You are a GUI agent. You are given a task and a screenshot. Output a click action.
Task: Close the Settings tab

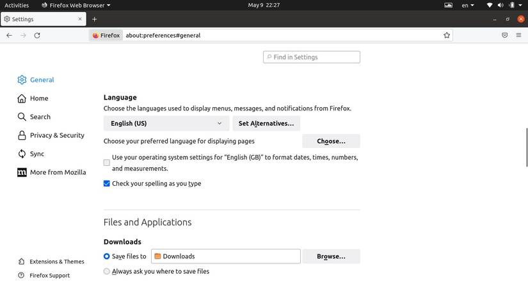pos(80,19)
